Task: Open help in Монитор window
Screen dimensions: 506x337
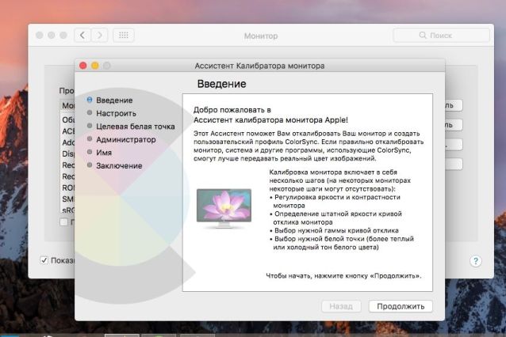Action: [476, 261]
